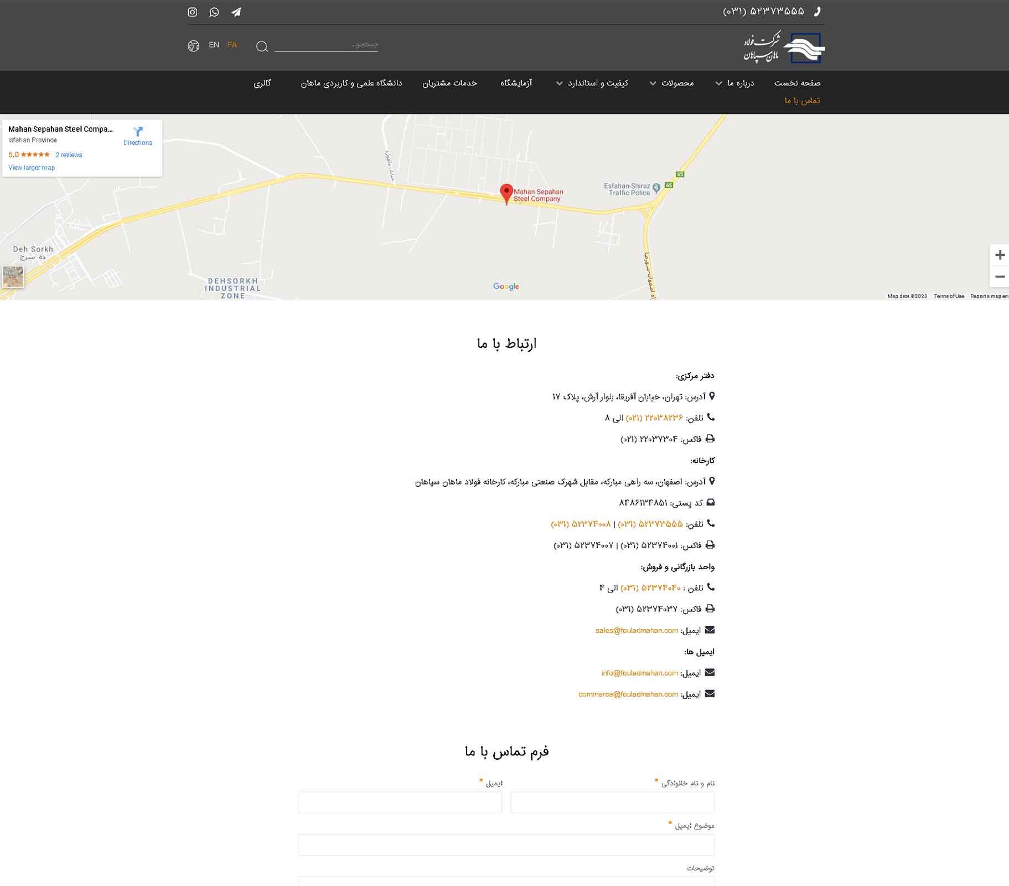Viewport: 1009px width, 886px height.
Task: Zoom in the map with plus button
Action: tap(1000, 255)
